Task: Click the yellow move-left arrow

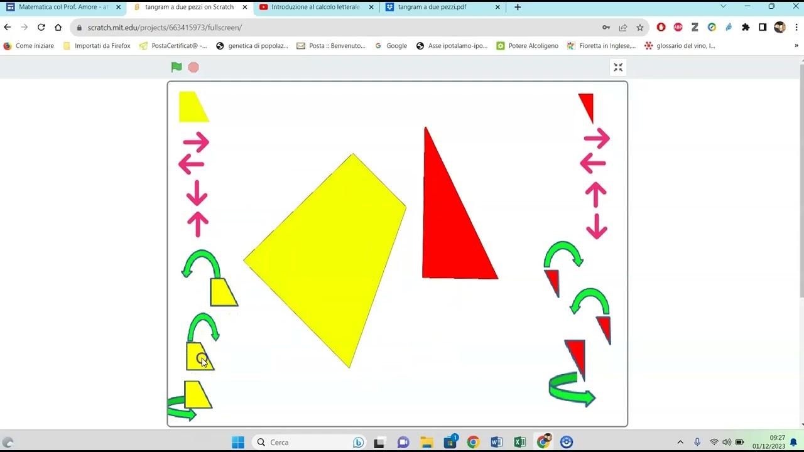Action: (192, 164)
